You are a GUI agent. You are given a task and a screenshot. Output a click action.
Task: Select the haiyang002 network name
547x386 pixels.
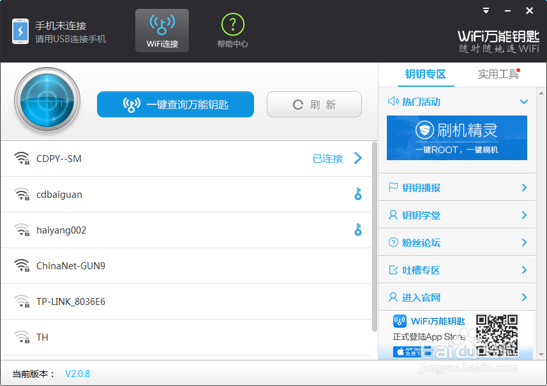point(61,230)
